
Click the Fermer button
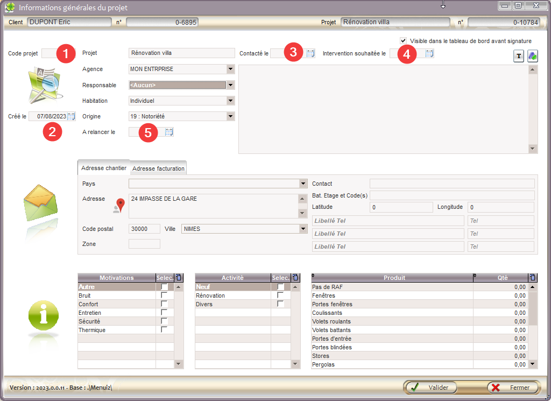tap(513, 388)
